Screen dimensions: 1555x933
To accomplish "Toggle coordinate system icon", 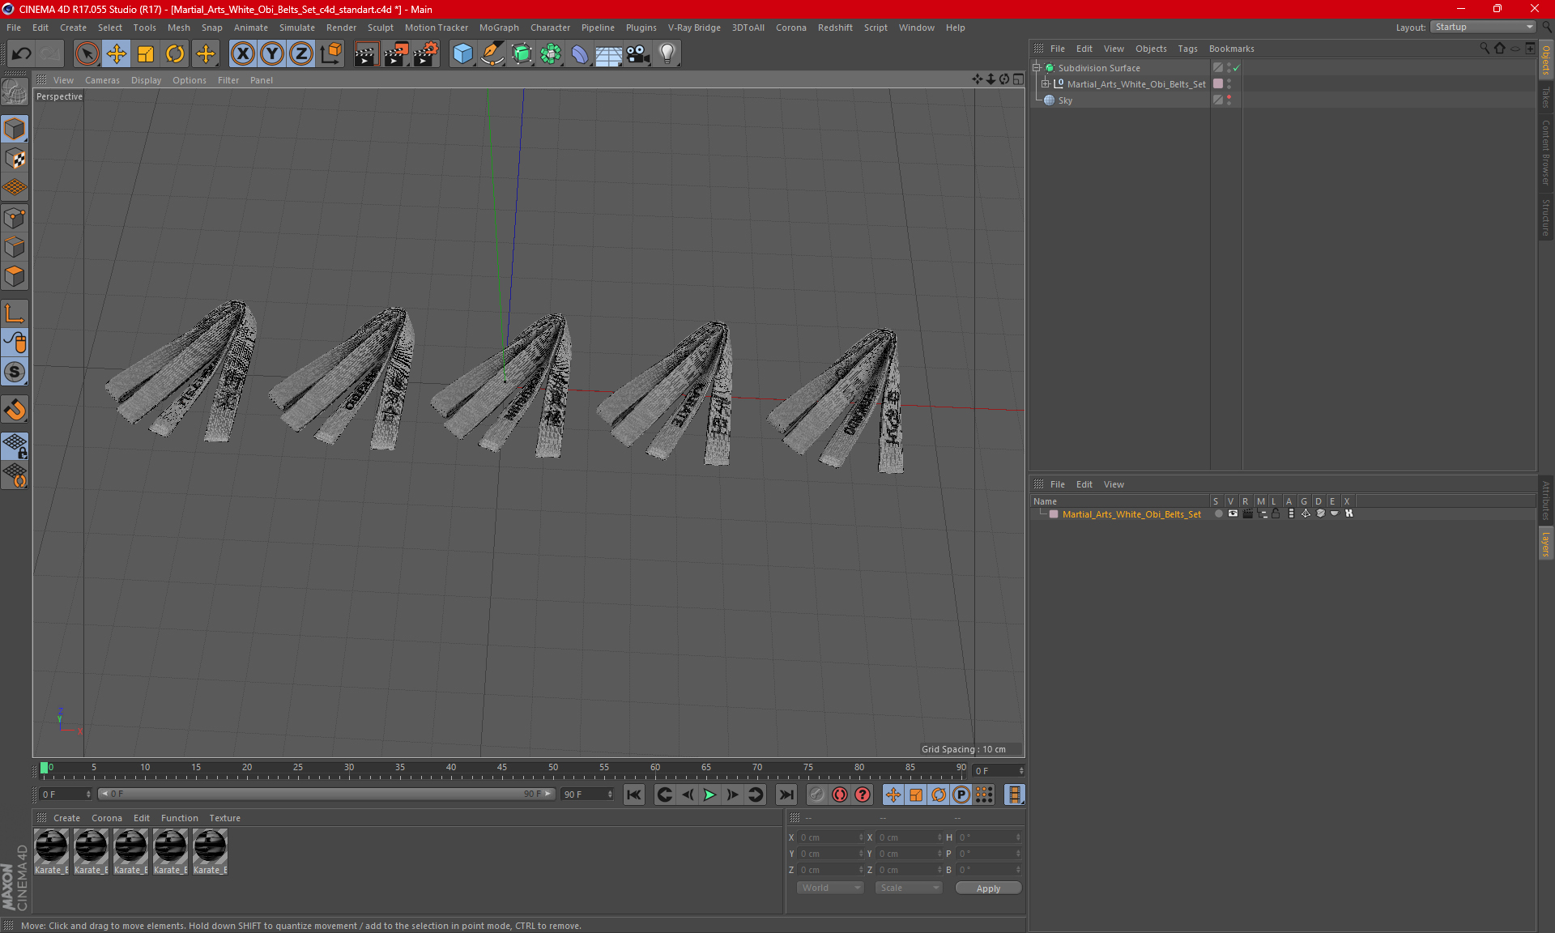I will (x=330, y=53).
